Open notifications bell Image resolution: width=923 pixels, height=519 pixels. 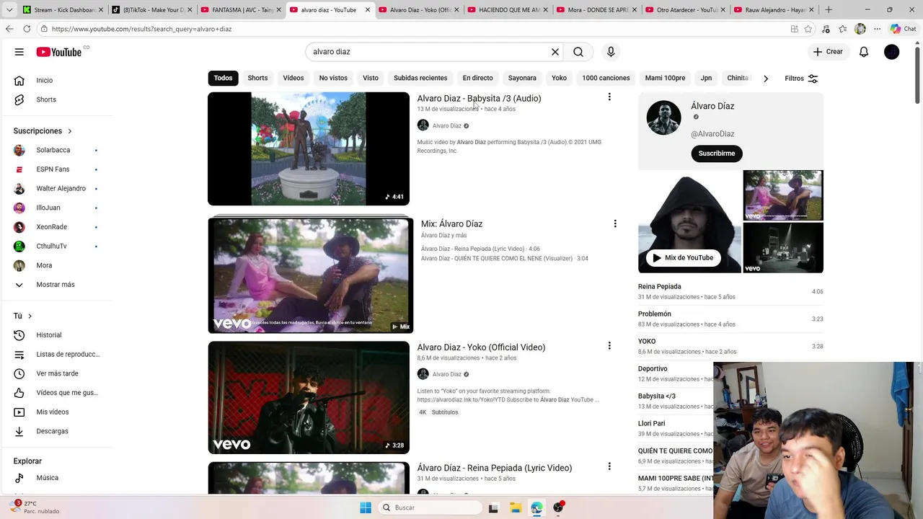tap(864, 52)
